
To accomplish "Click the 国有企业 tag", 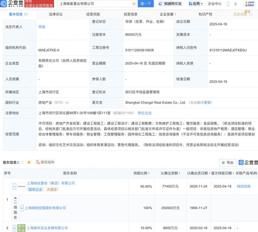I will coord(35,190).
